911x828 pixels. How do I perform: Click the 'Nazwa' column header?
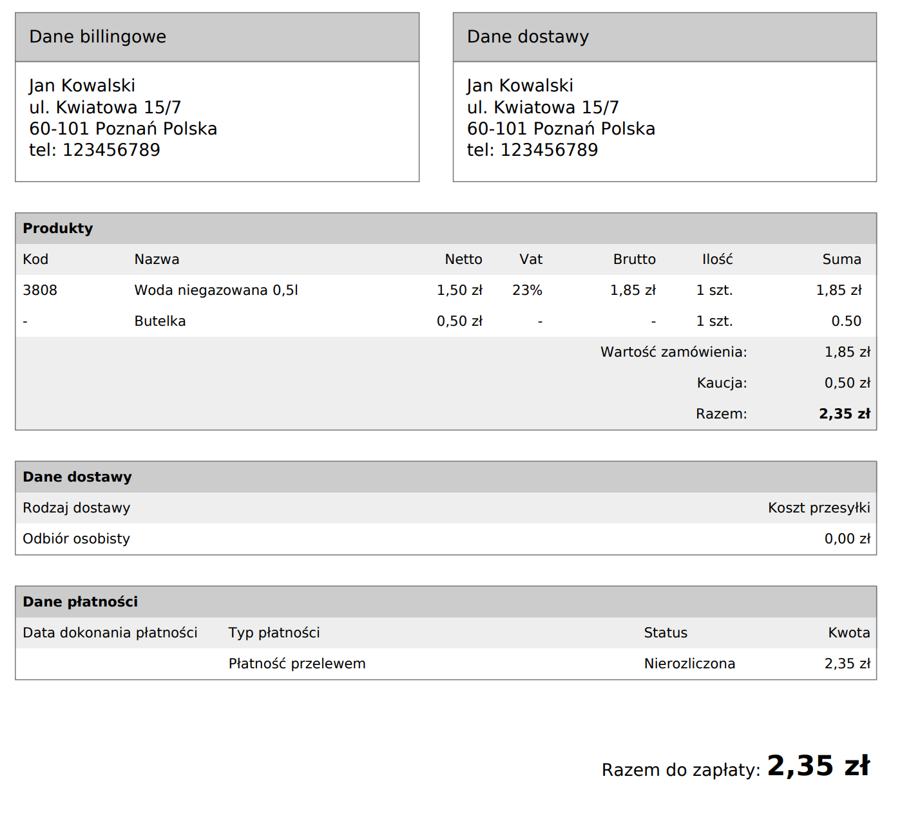pos(157,259)
